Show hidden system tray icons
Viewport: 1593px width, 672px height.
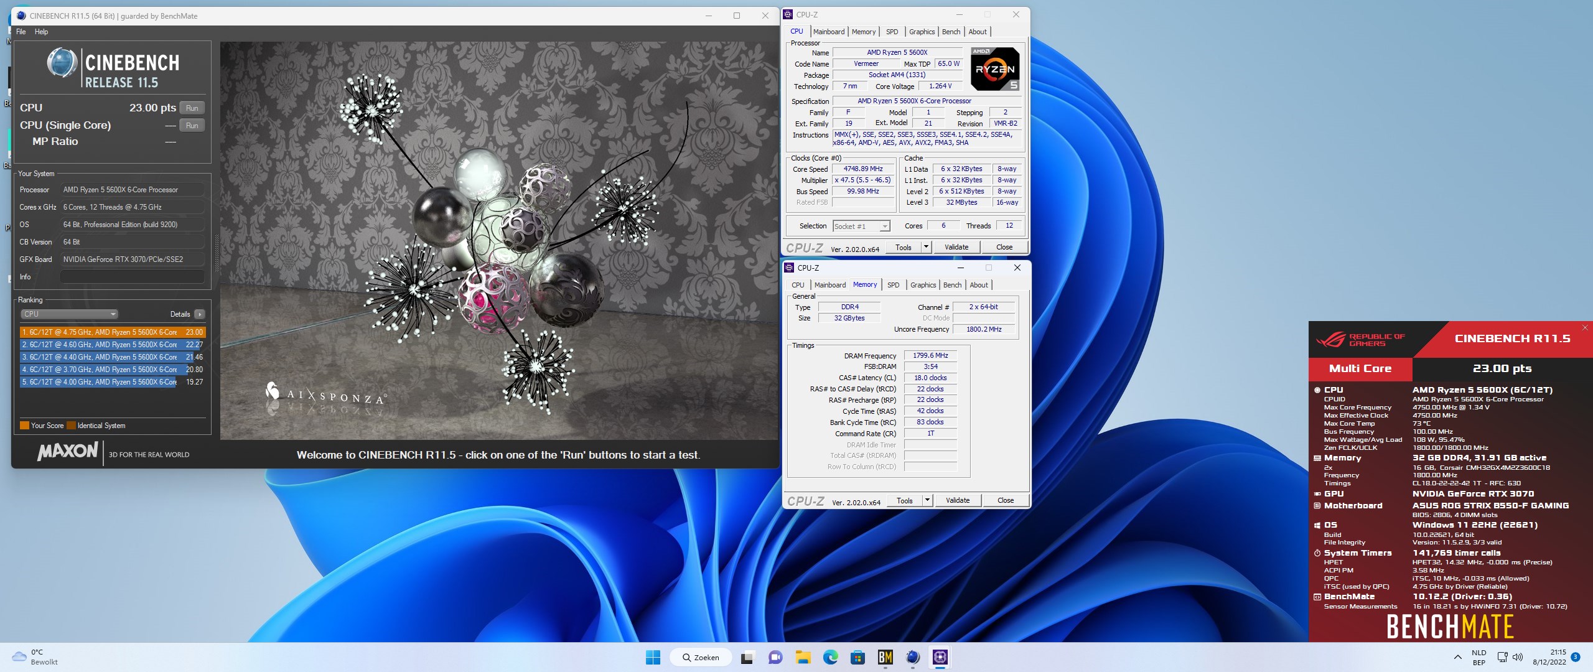coord(1457,657)
